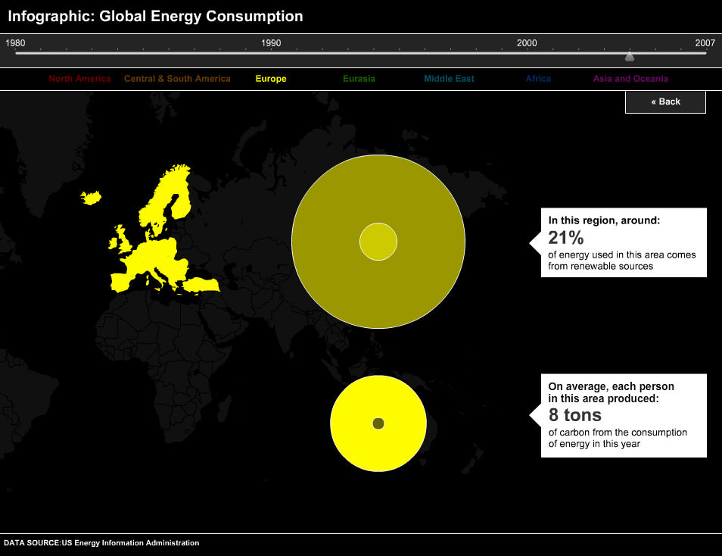Click the tiny dark dot in carbon circle

pyautogui.click(x=378, y=423)
